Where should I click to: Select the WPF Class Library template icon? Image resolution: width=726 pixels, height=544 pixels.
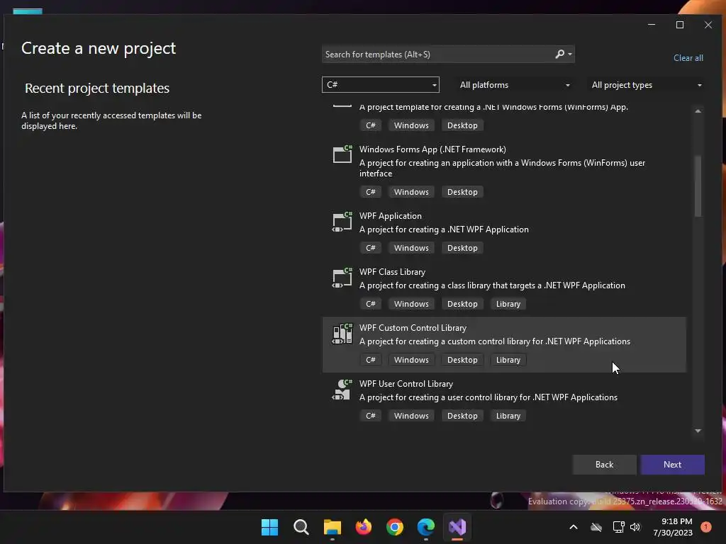pos(342,278)
